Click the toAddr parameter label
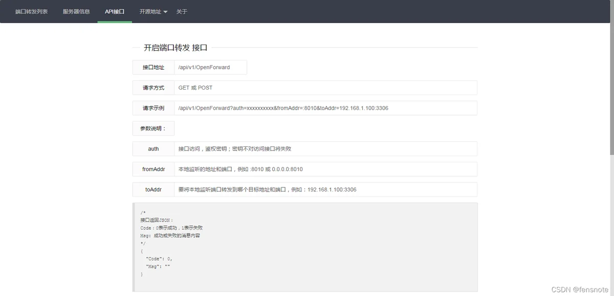Viewport: 614px width, 296px height. tap(153, 189)
